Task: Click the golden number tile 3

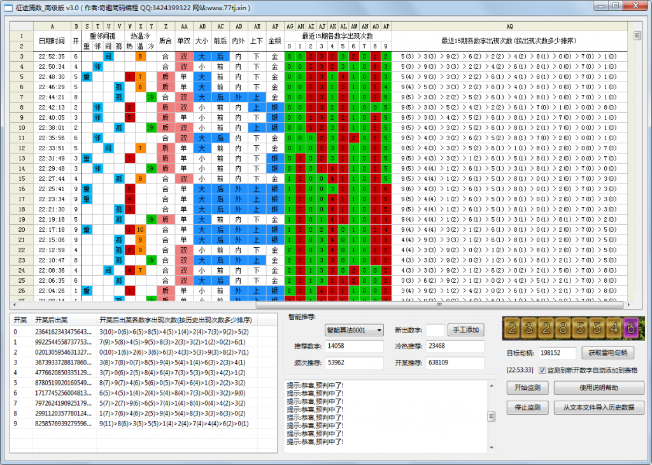Action: [529, 329]
